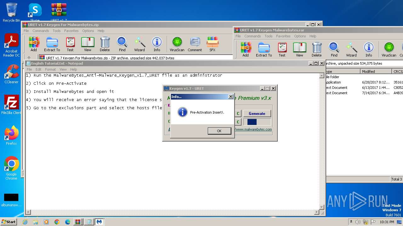
Task: Select the Skype desktop shortcut
Action: coord(35,13)
